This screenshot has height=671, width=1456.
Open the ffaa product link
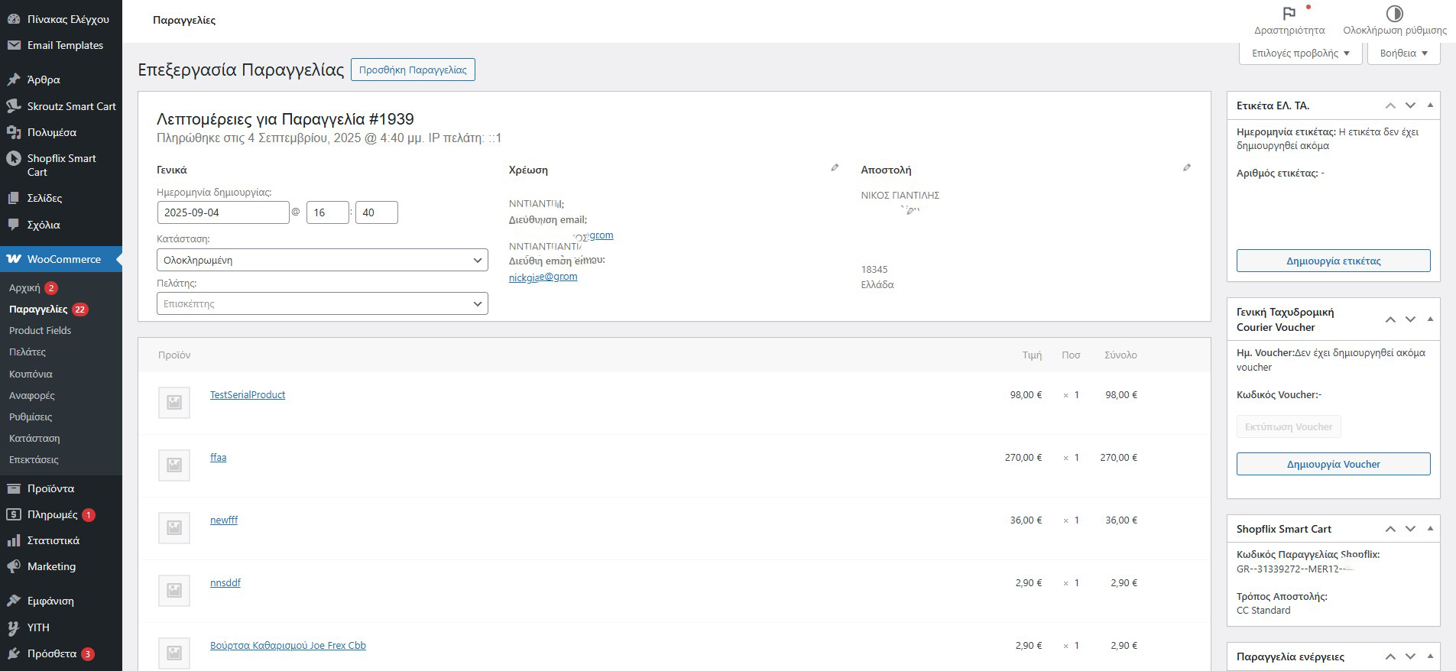pos(218,457)
